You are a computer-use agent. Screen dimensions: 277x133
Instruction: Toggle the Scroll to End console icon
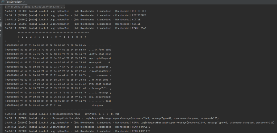1,24
